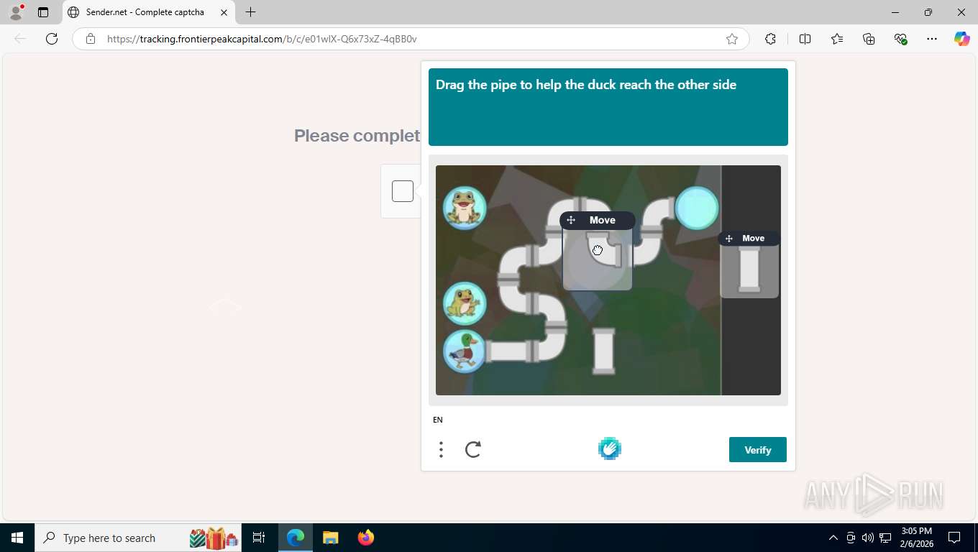The height and width of the screenshot is (552, 978).
Task: Click the captcha instruction banner text
Action: point(586,85)
